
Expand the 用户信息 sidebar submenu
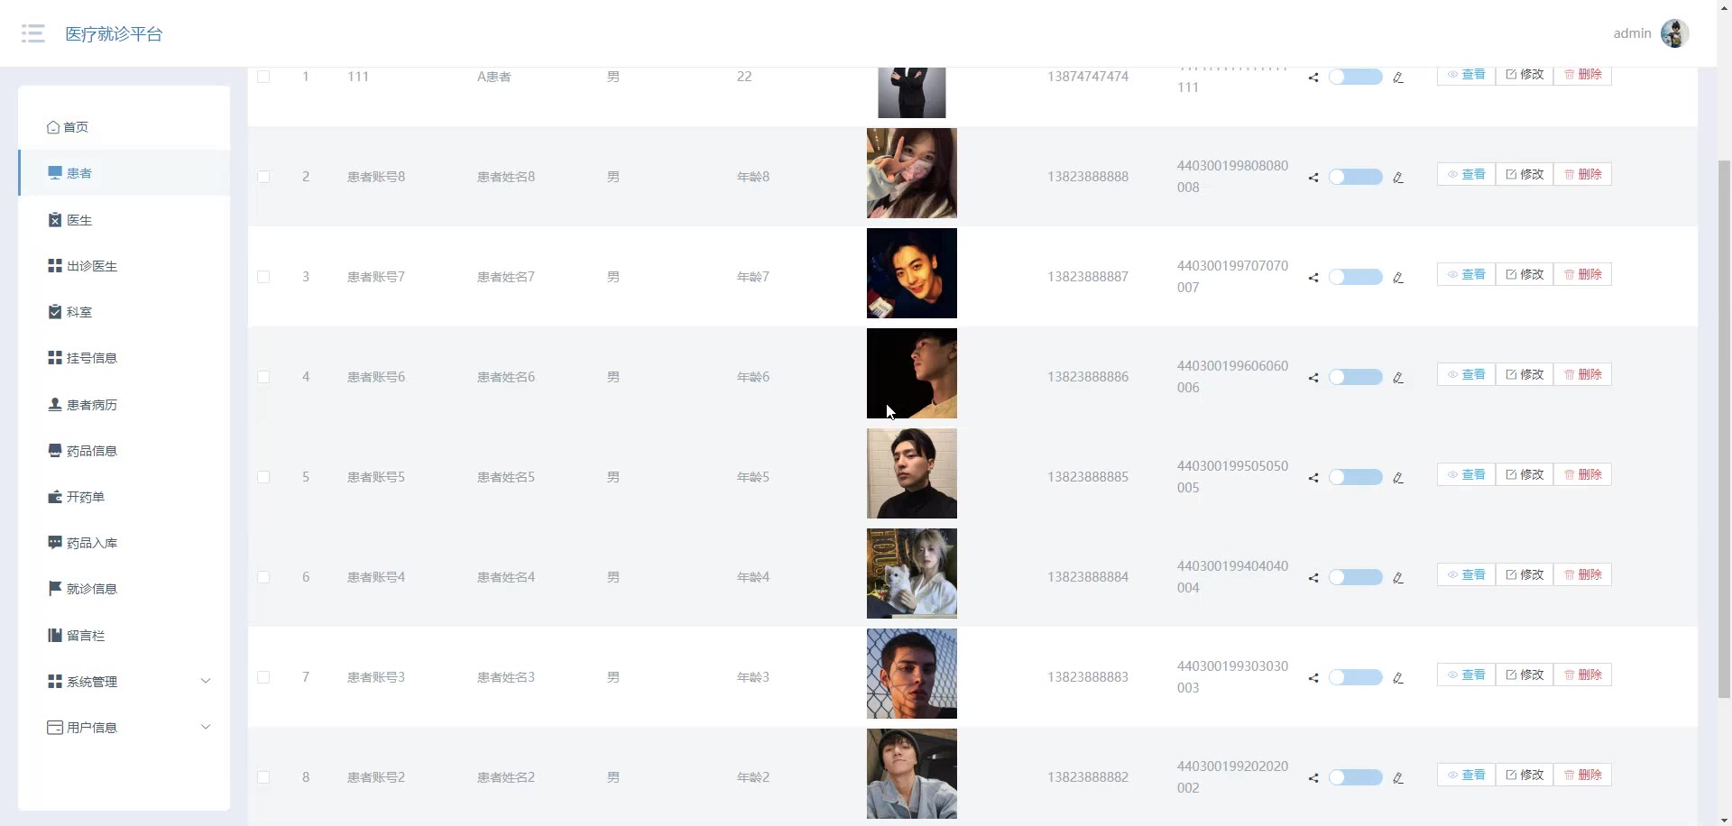(127, 728)
